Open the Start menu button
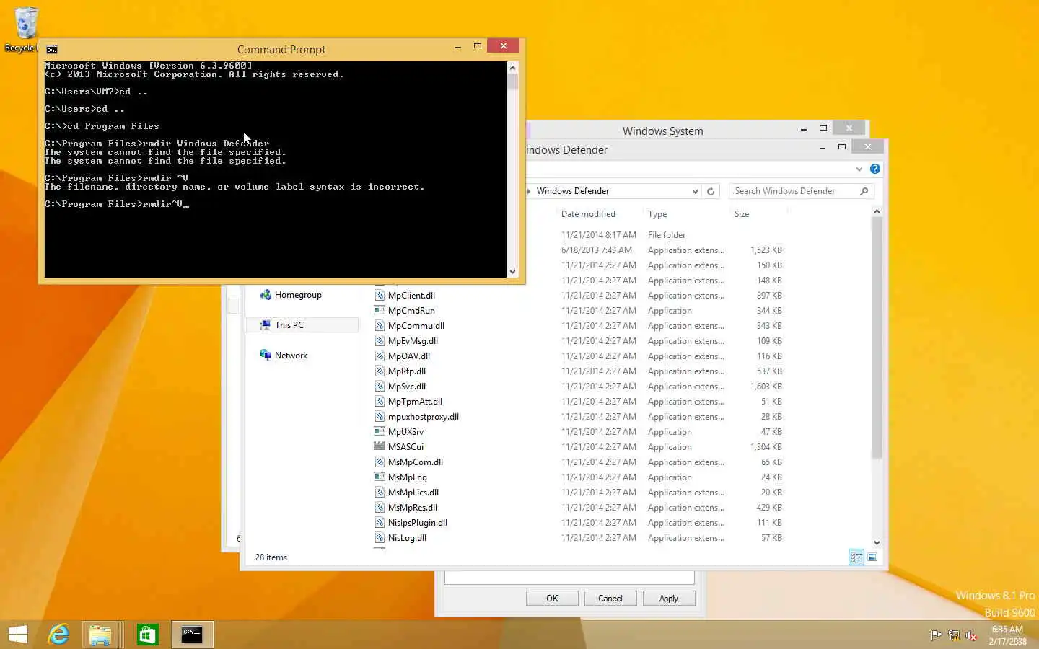The image size is (1039, 649). tap(18, 635)
